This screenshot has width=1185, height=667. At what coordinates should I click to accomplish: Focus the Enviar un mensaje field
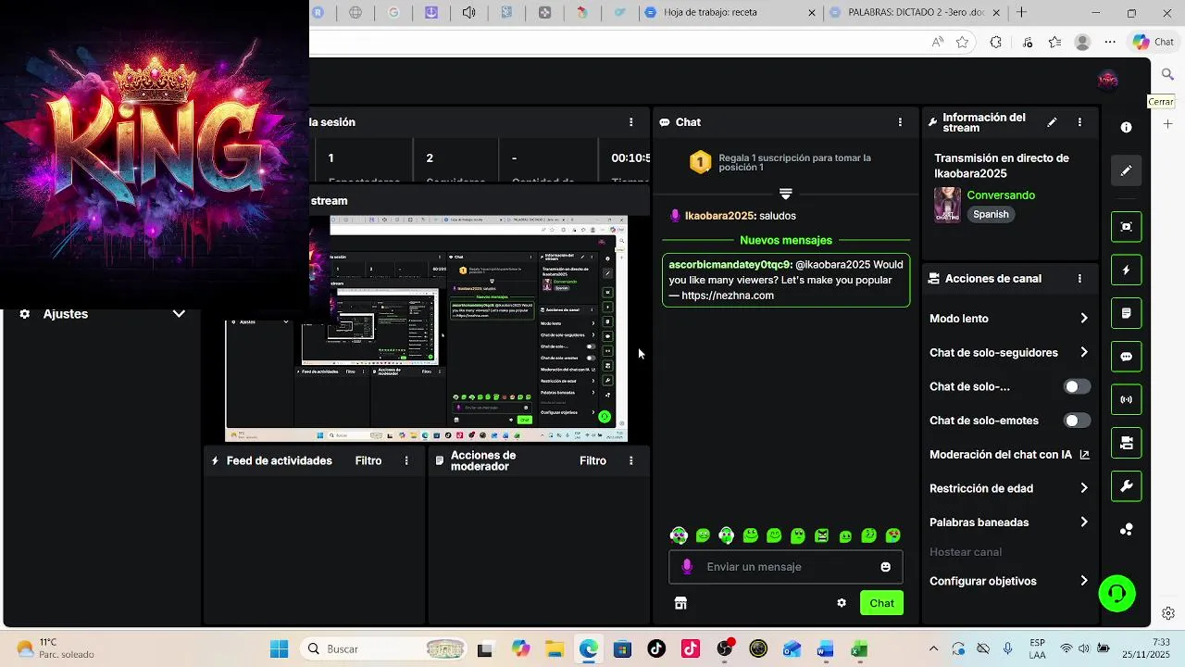coord(785,567)
